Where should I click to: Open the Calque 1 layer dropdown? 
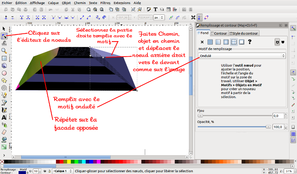click(62, 171)
